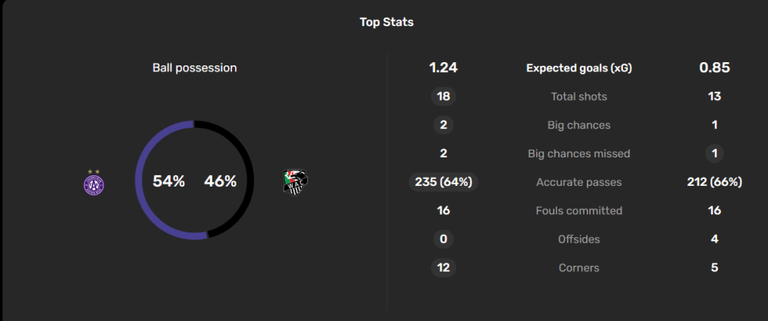Screen dimensions: 768x321
Task: Click the purple Austria Wien team crest
Action: point(94,182)
